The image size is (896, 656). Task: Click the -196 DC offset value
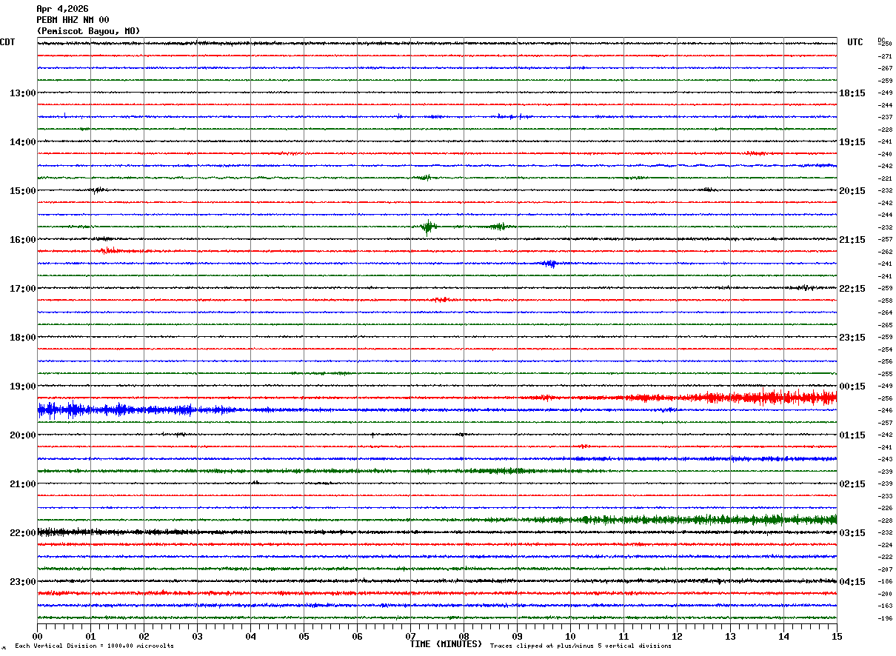[885, 618]
